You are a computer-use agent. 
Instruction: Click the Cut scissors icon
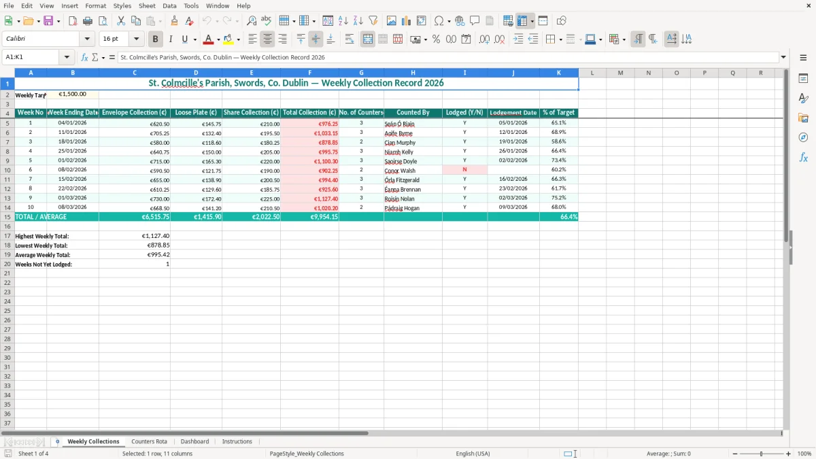pyautogui.click(x=121, y=21)
